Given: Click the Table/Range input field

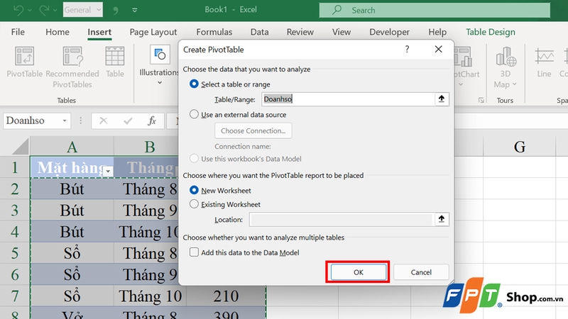Looking at the screenshot, I should click(x=348, y=99).
